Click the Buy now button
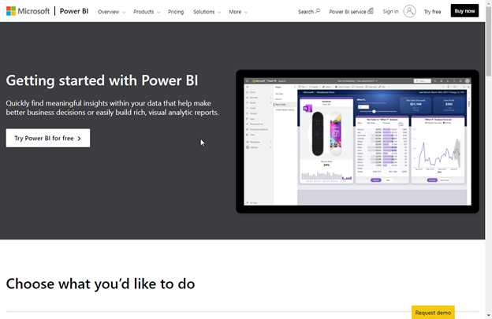The width and height of the screenshot is (492, 319). [464, 11]
